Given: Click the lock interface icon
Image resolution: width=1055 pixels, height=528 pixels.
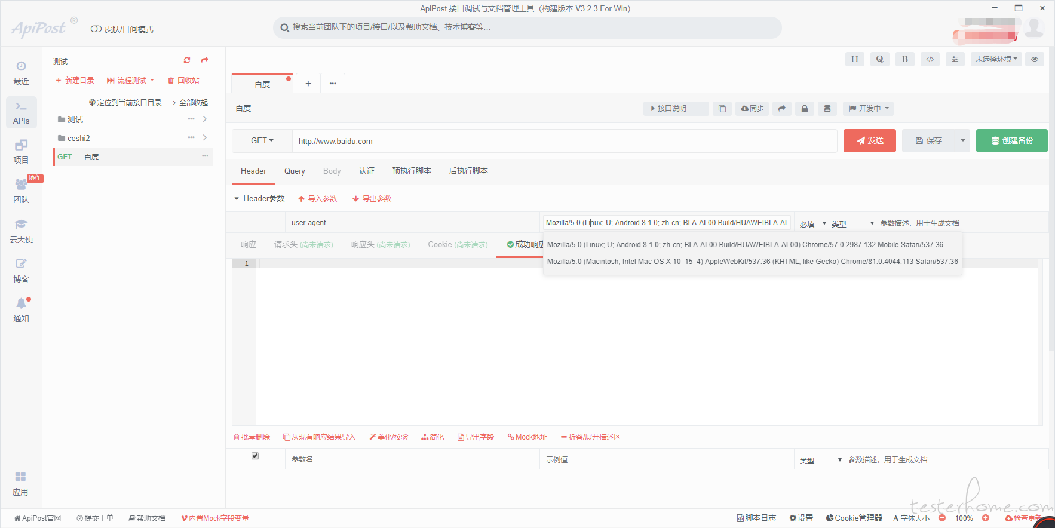Looking at the screenshot, I should click(804, 109).
